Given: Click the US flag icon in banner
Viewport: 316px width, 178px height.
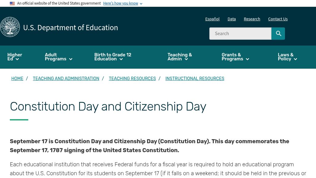Looking at the screenshot, I should (12, 3).
